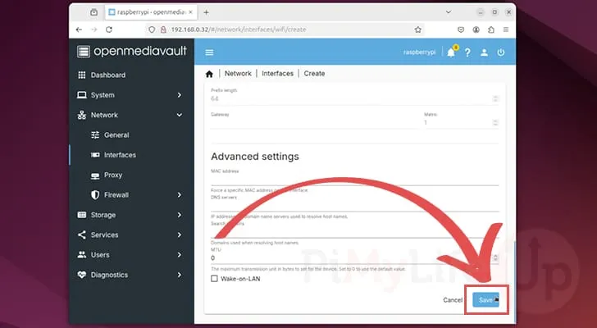Click the Proxy server icon
This screenshot has width=597, height=328.
(95, 175)
